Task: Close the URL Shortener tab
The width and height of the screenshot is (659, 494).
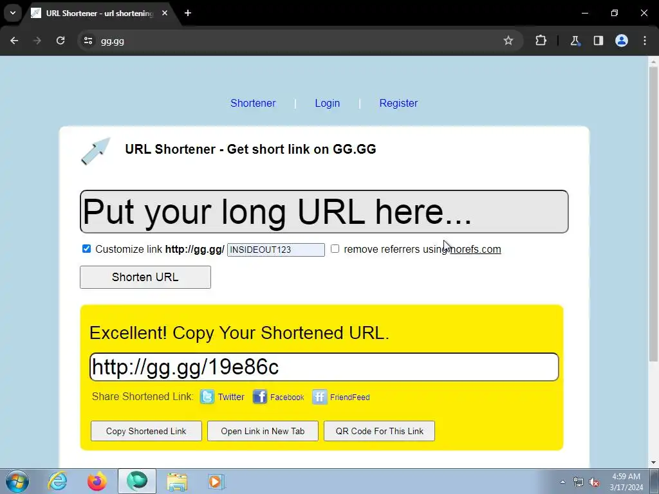Action: point(165,13)
